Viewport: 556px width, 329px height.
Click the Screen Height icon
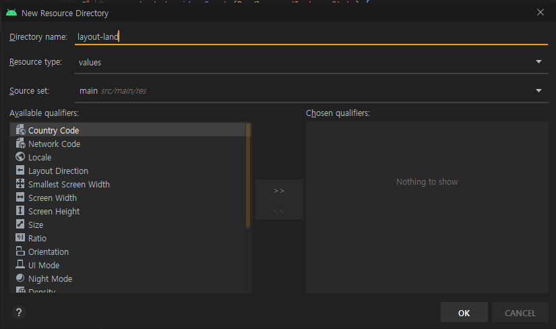point(20,210)
